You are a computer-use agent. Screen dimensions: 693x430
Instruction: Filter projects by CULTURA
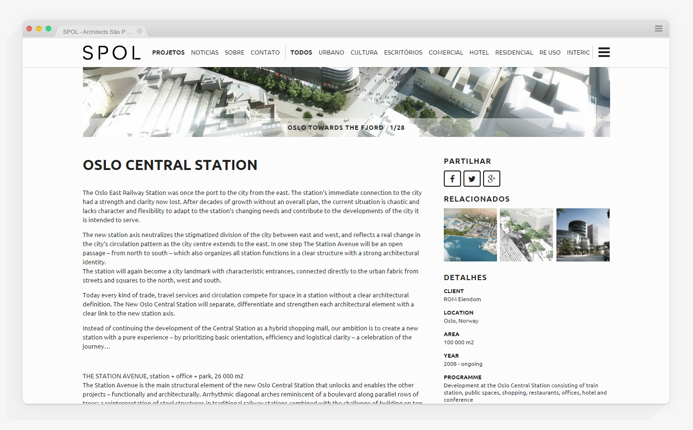click(364, 53)
